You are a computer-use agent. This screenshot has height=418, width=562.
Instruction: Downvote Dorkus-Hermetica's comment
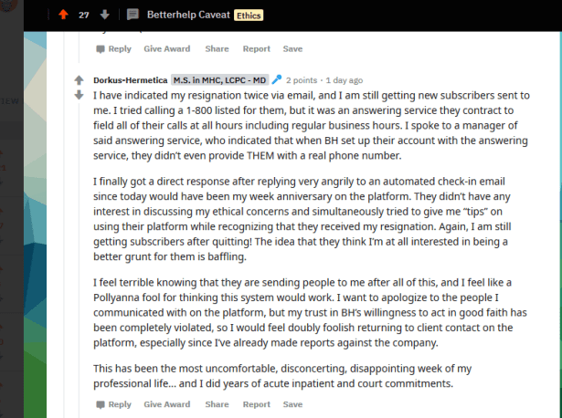point(80,94)
